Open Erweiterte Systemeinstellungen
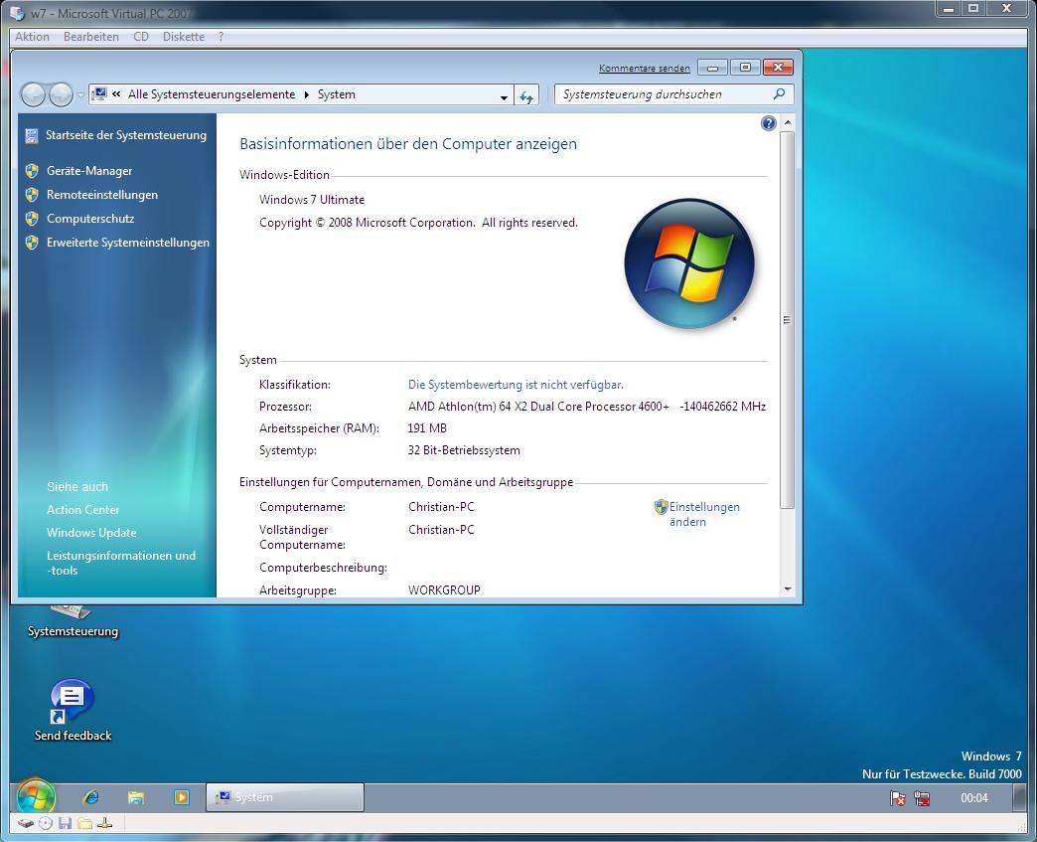This screenshot has width=1037, height=842. click(128, 243)
